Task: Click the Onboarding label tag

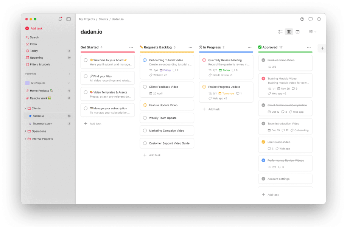Action: click(299, 130)
